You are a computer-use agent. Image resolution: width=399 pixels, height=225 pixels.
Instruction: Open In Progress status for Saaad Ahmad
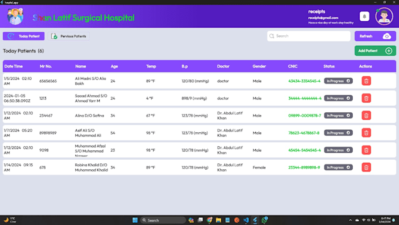click(x=338, y=98)
